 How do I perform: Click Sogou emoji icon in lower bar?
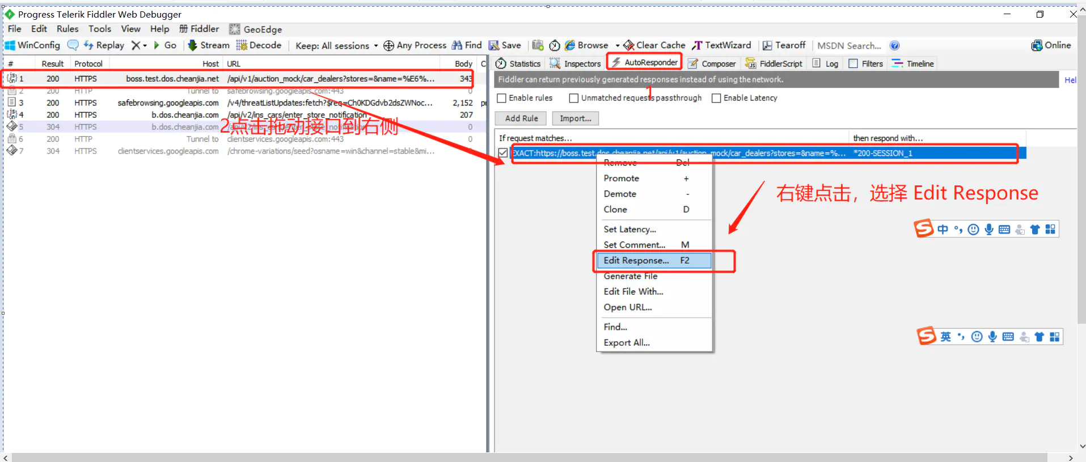[x=977, y=337]
